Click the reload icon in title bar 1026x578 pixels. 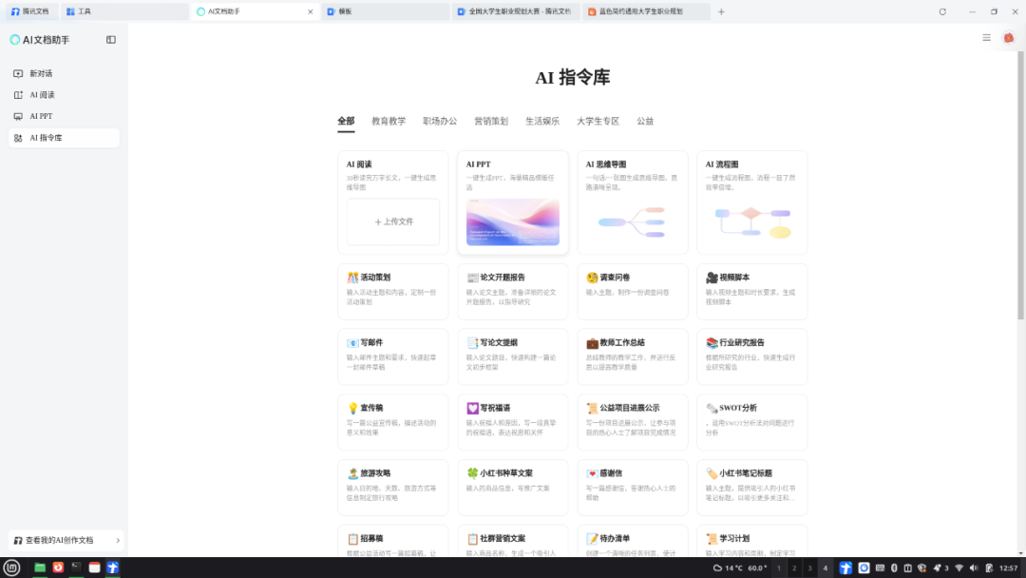tap(942, 11)
